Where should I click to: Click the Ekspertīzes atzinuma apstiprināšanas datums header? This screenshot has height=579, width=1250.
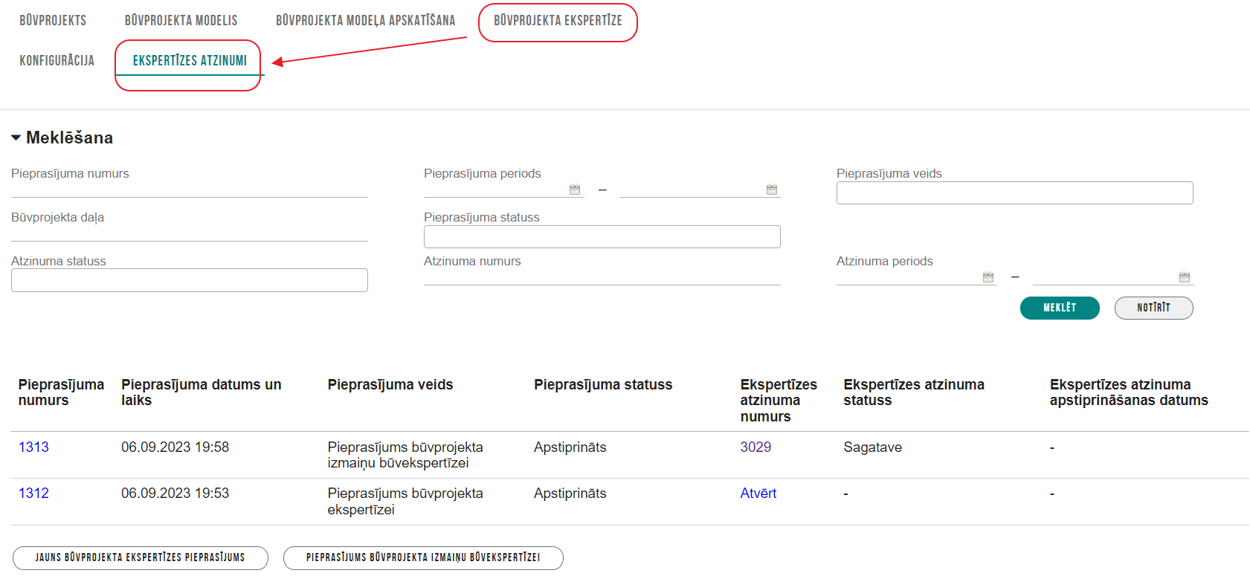coord(1129,392)
